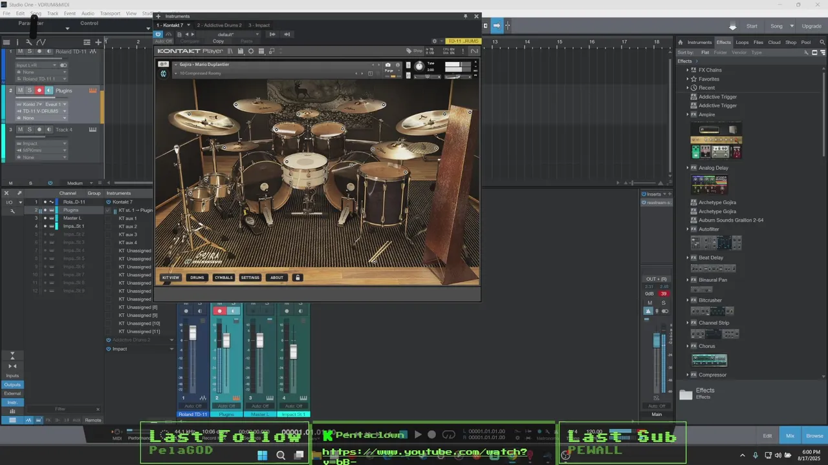Expand the FX Chains folder
The image size is (828, 465).
pos(687,70)
